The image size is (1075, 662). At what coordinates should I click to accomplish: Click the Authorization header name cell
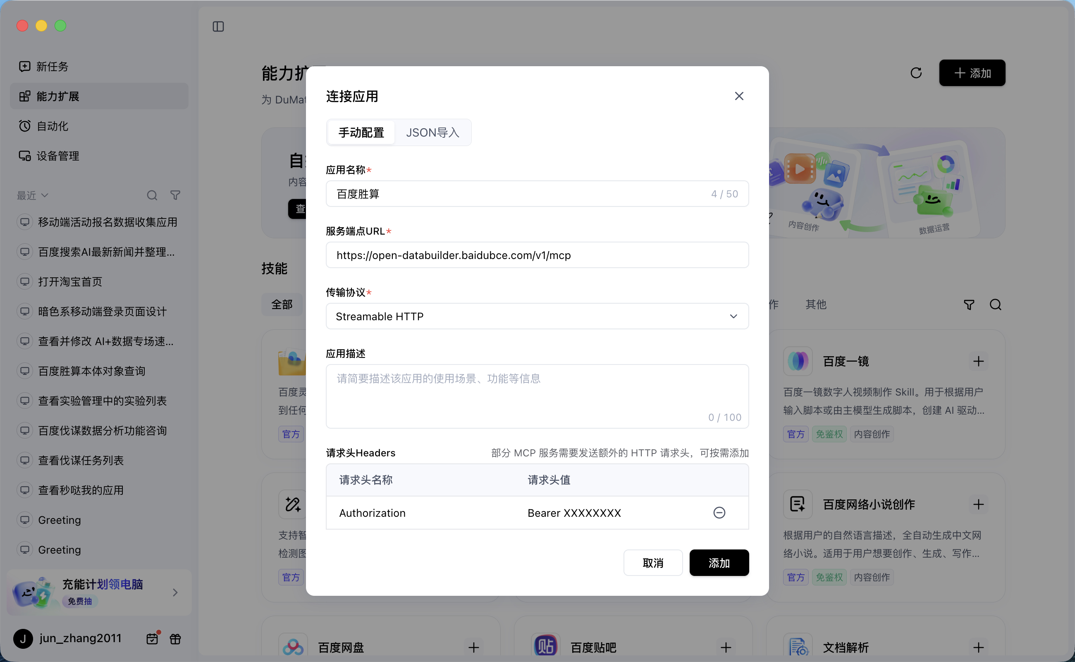tap(373, 513)
